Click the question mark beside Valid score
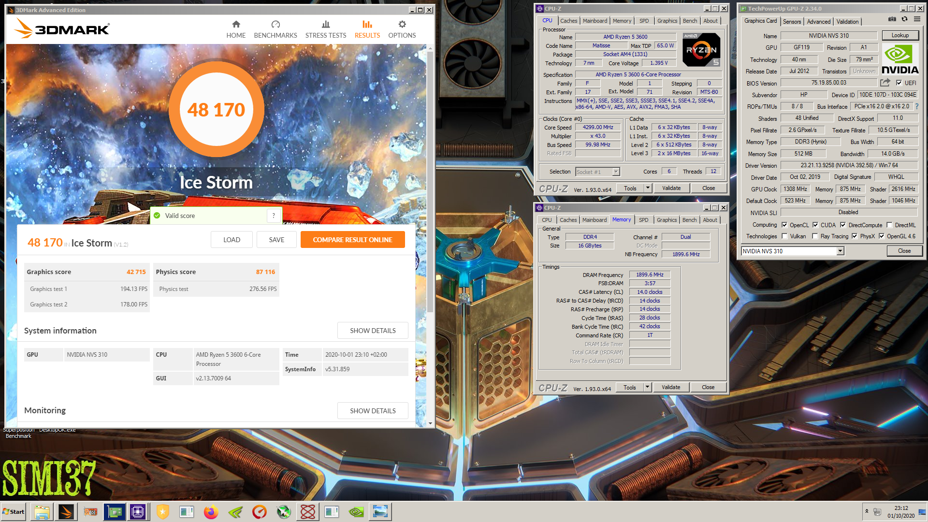Image resolution: width=928 pixels, height=522 pixels. [274, 216]
